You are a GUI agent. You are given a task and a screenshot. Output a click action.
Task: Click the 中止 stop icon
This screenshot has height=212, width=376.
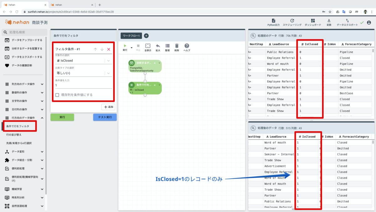click(138, 46)
